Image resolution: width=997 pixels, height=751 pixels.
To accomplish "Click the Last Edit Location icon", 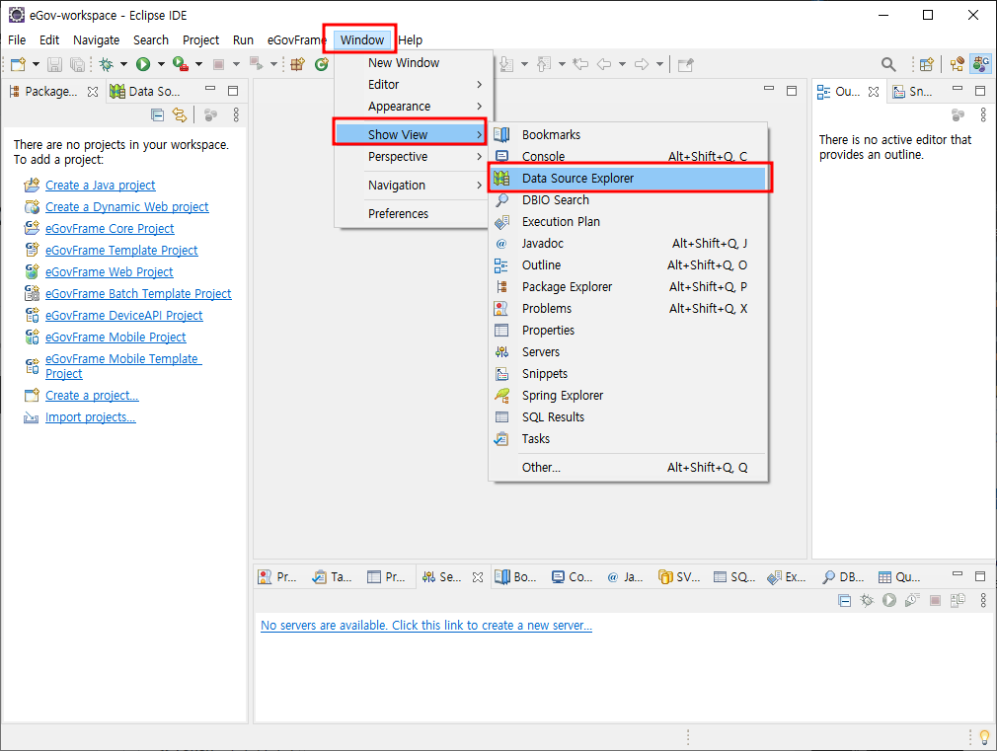I will (579, 64).
